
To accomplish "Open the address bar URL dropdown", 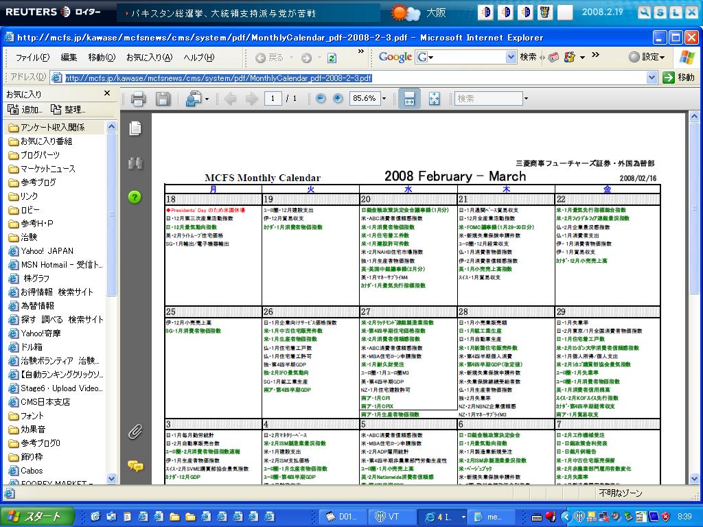I will pos(652,78).
